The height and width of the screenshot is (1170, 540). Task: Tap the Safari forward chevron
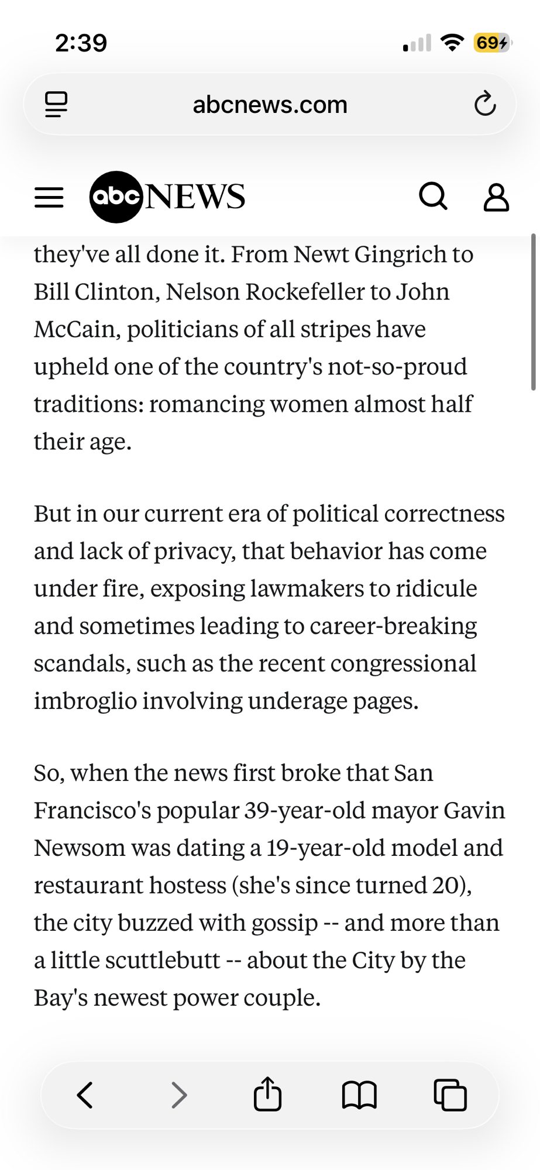click(179, 1095)
